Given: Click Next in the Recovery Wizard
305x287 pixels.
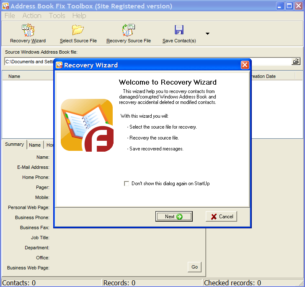Looking at the screenshot, I should [x=174, y=216].
